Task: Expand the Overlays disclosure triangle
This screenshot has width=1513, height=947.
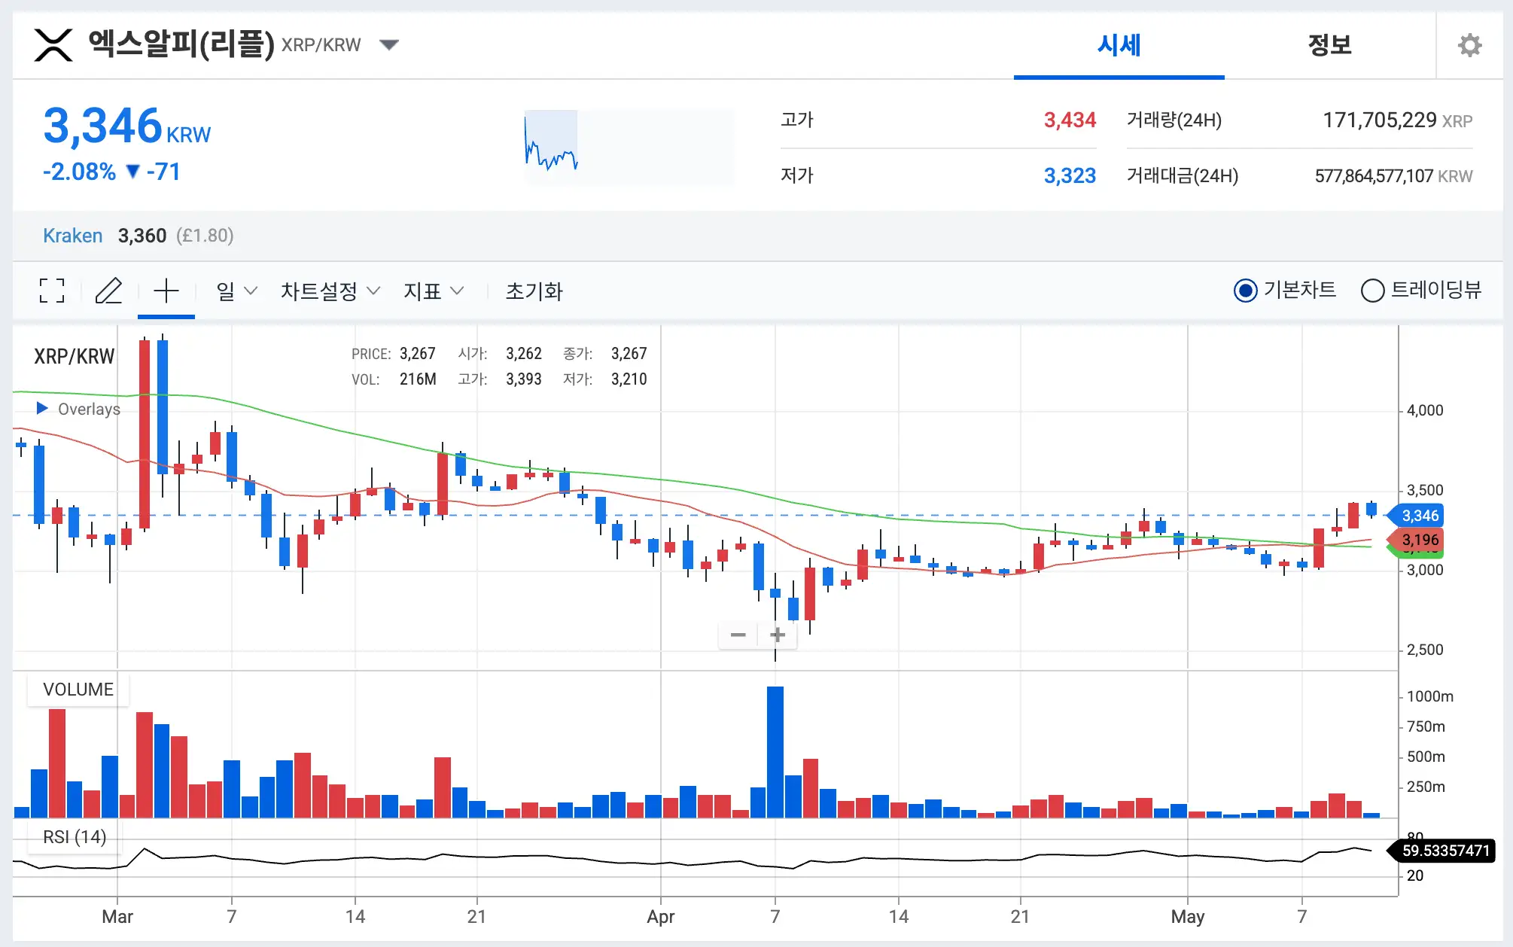Action: click(41, 408)
